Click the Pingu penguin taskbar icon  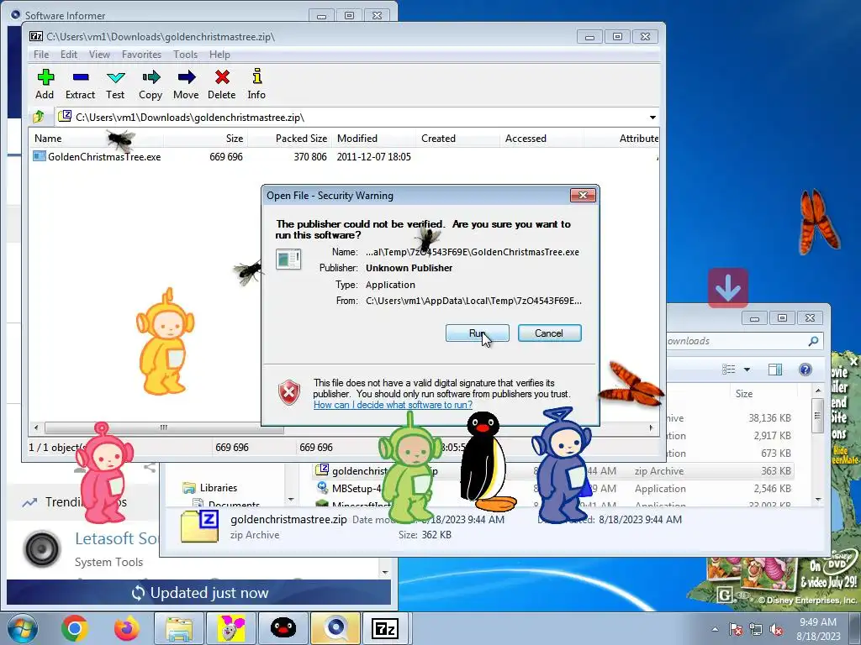coord(283,628)
